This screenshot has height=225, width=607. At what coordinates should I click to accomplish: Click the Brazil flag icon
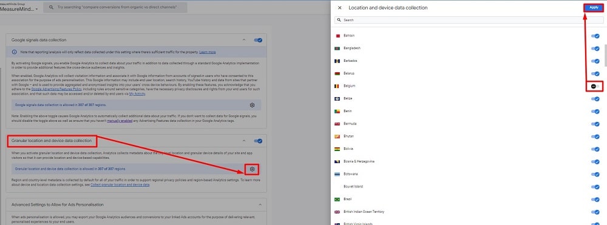337,200
